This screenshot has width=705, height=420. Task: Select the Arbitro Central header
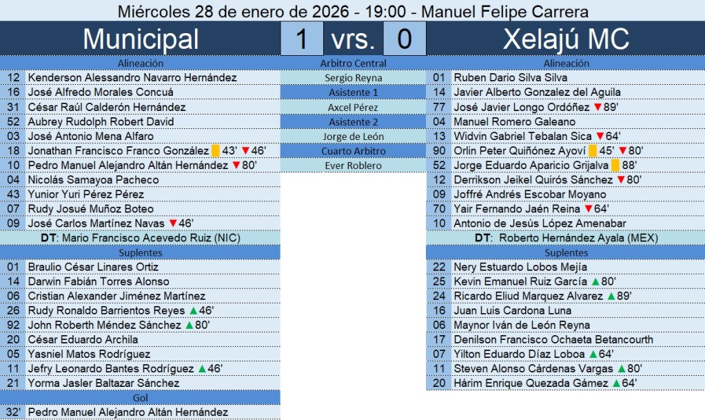pyautogui.click(x=353, y=63)
